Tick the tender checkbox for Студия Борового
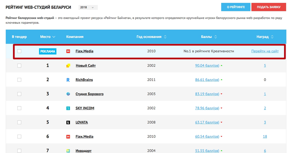The height and width of the screenshot is (153, 294). pyautogui.click(x=19, y=94)
